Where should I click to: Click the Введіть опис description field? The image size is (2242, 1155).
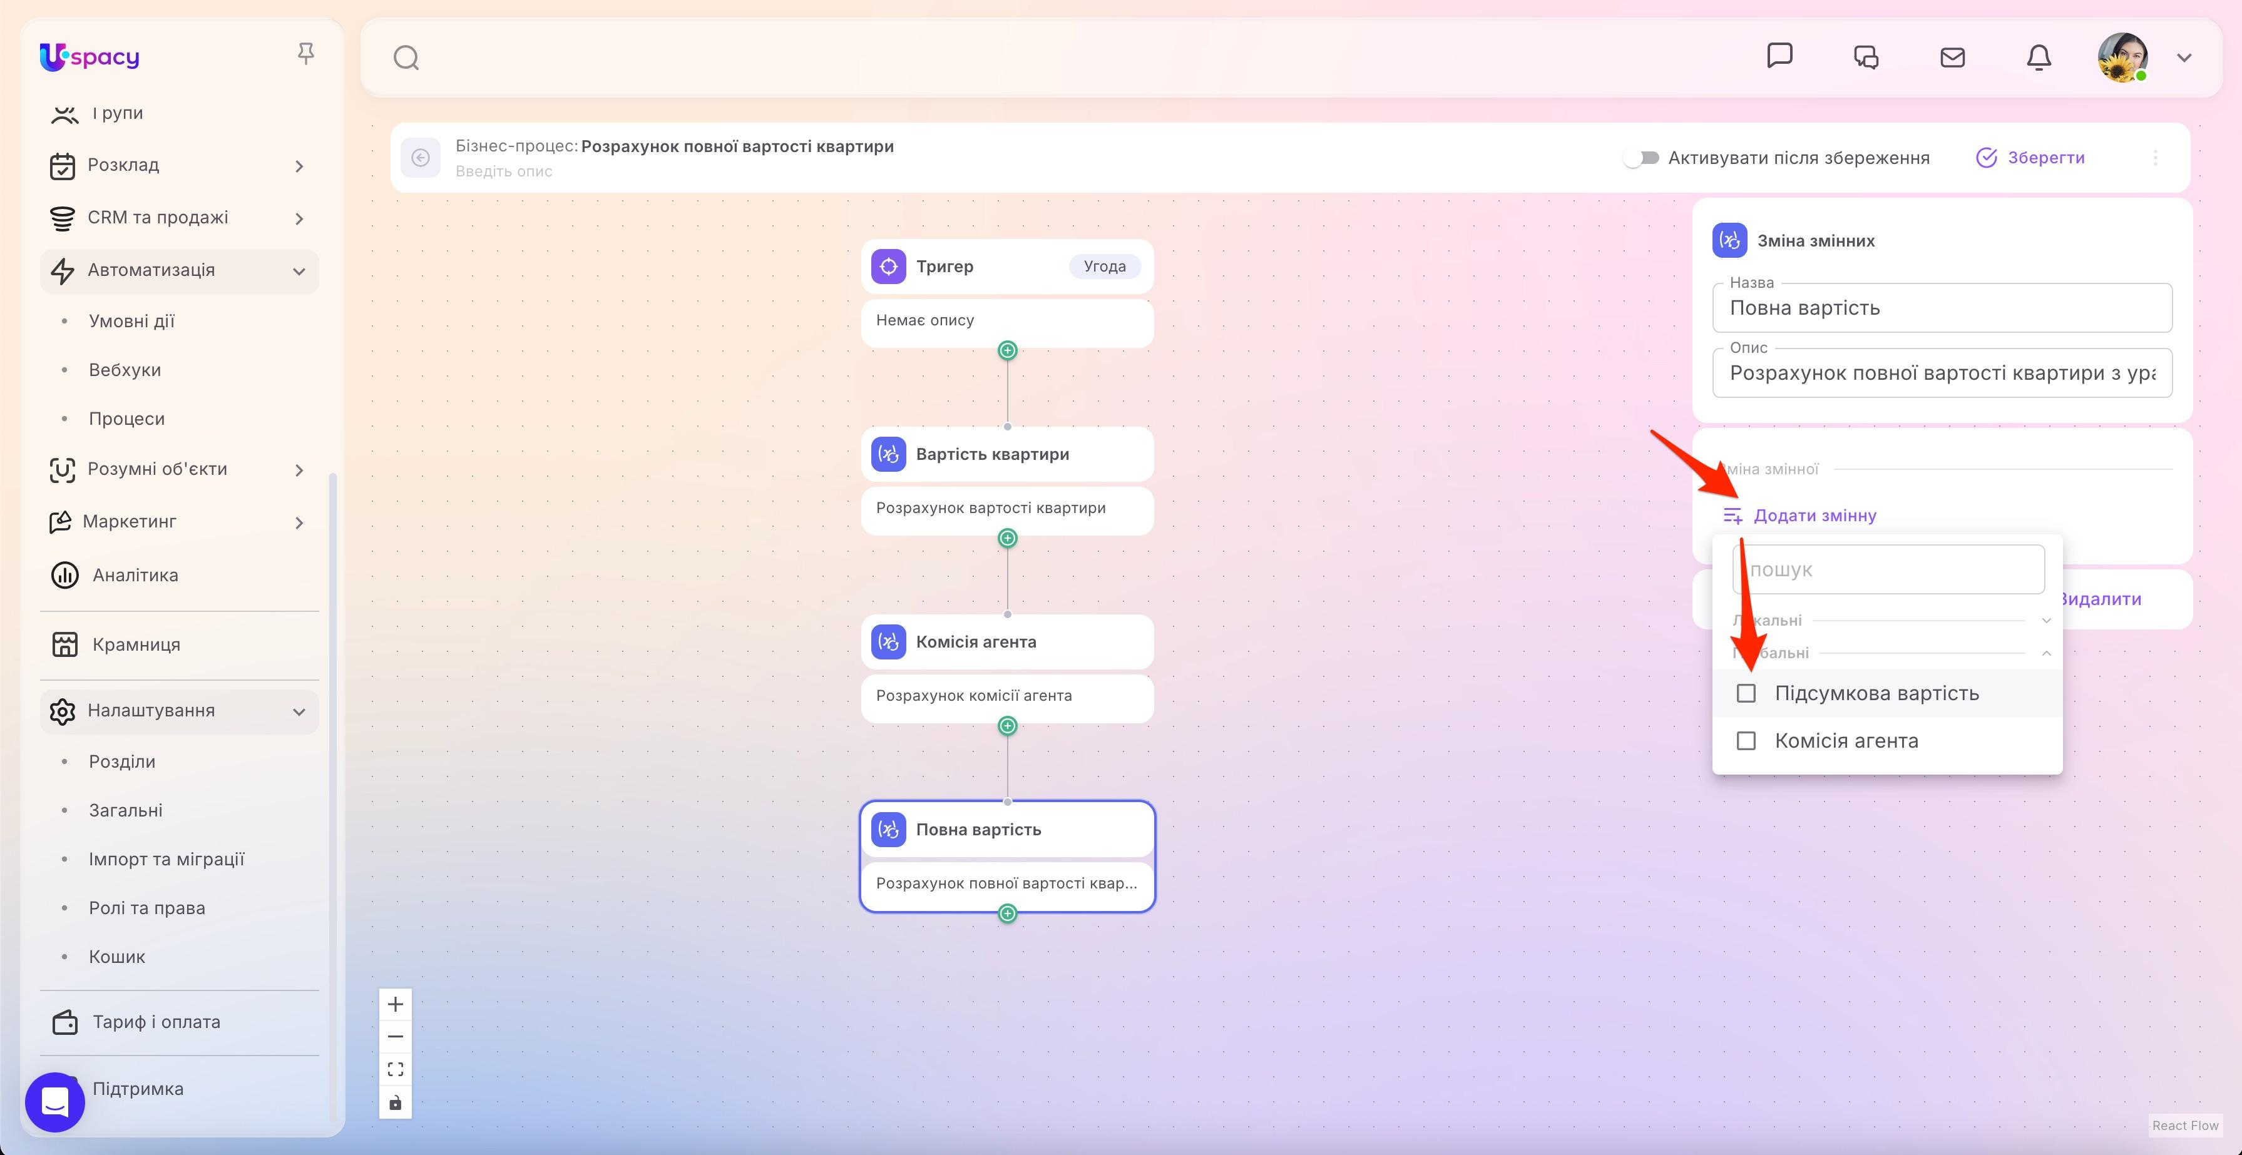[504, 171]
